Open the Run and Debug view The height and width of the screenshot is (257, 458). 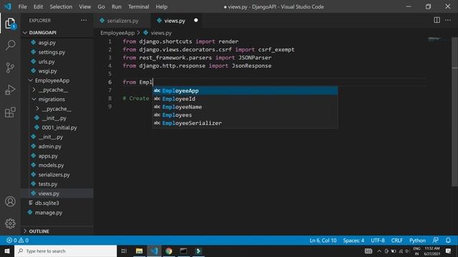(x=10, y=90)
